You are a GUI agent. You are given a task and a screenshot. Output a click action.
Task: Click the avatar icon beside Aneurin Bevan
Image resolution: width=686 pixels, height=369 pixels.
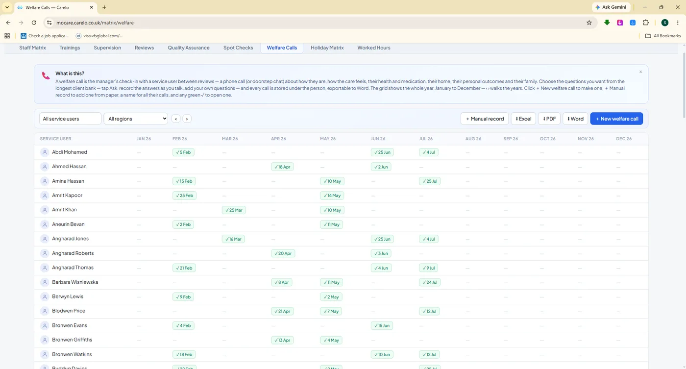point(45,224)
